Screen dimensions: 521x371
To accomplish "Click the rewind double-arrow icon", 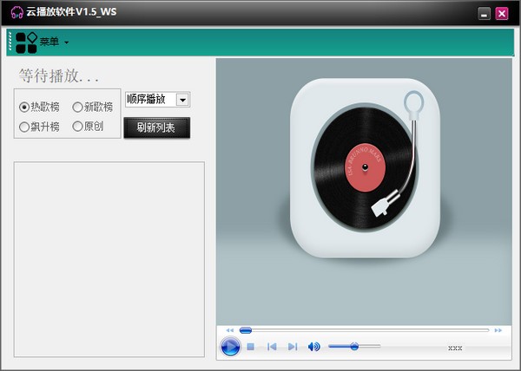I will (229, 330).
